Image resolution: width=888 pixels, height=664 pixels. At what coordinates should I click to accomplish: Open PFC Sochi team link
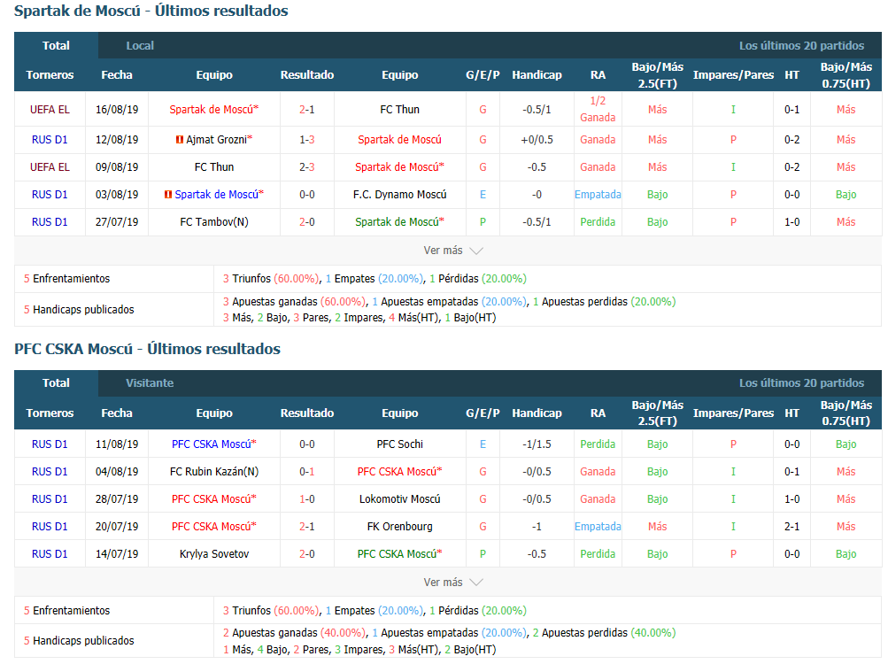[400, 444]
